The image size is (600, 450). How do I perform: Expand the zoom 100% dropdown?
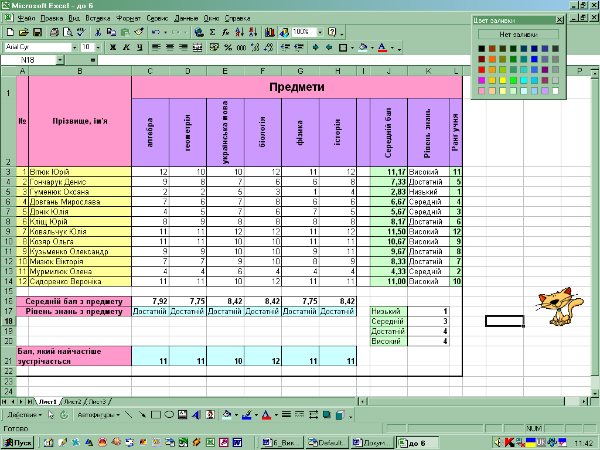click(320, 32)
